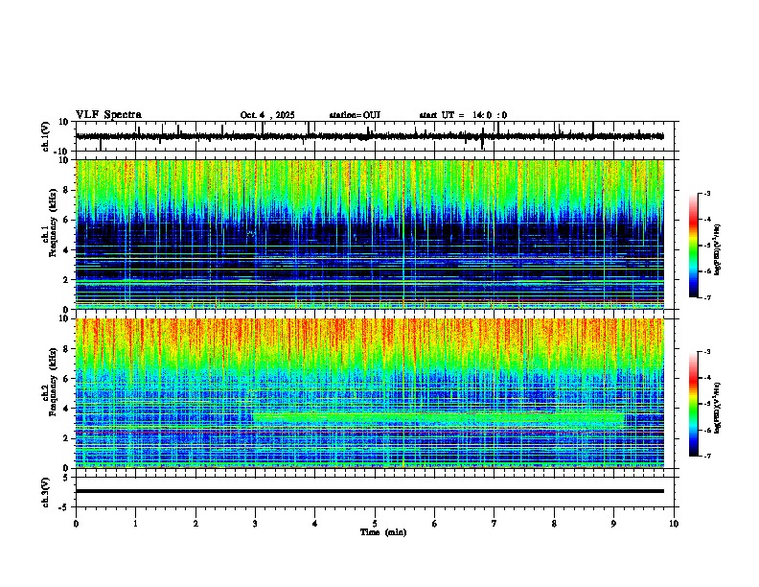The height and width of the screenshot is (587, 759).
Task: Click the time-axis tick label "5"
Action: pos(375,524)
